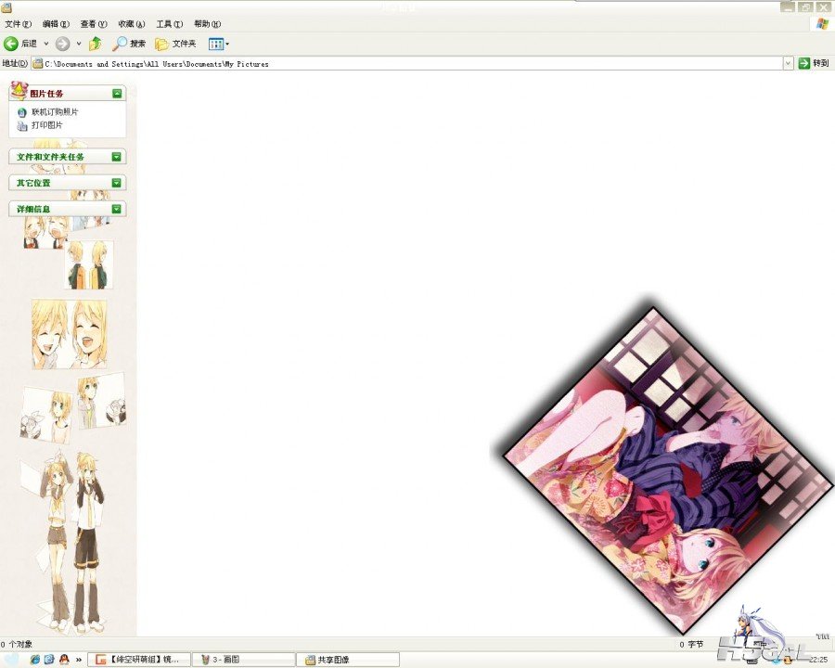Click the 0 字节 status text

(x=691, y=644)
